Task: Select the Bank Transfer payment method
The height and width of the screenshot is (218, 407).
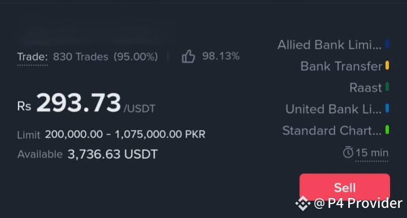Action: [x=341, y=66]
